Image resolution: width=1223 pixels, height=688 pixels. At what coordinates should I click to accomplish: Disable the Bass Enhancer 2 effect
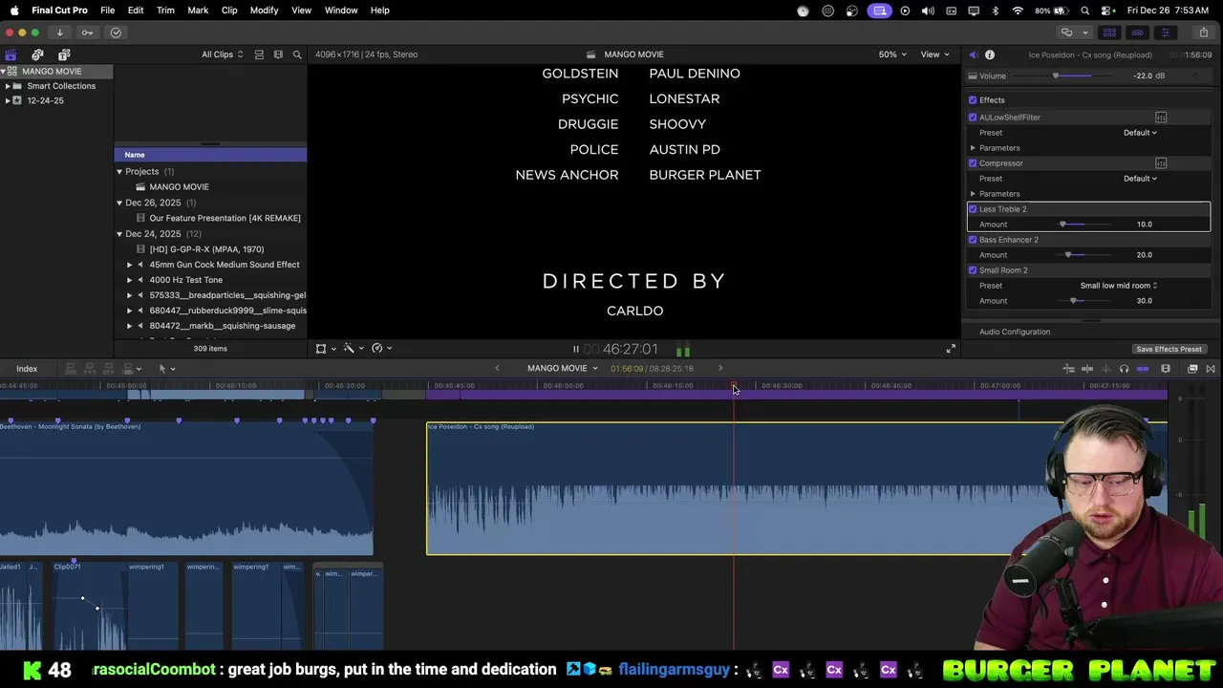click(x=973, y=240)
